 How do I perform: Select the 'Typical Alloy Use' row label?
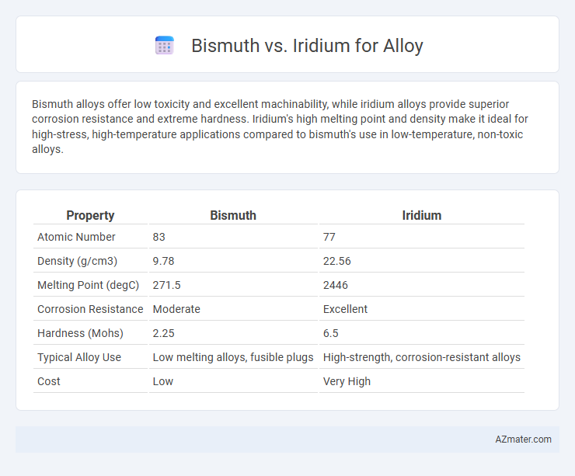click(x=79, y=357)
